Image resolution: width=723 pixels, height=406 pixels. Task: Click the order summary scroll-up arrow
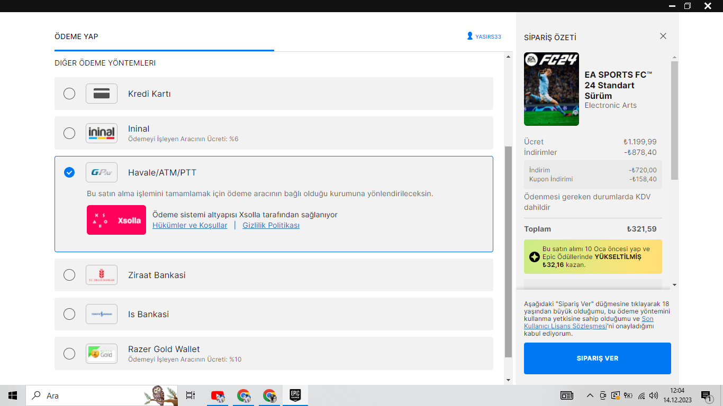(x=674, y=57)
